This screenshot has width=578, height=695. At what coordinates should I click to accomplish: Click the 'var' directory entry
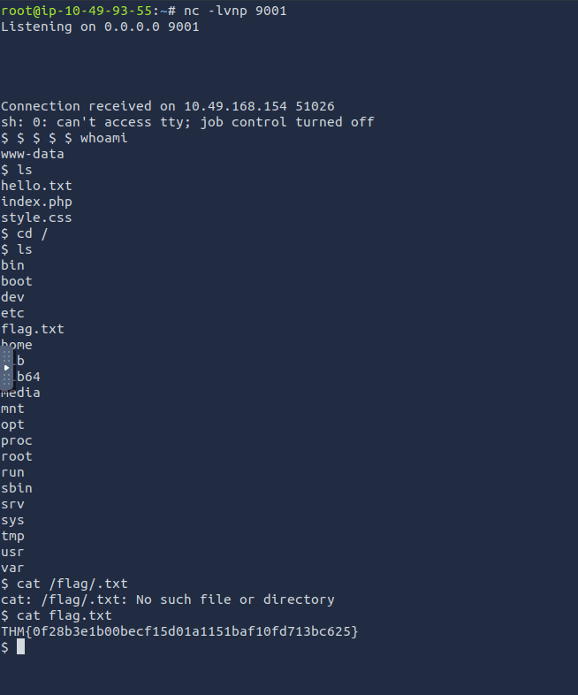(12, 568)
